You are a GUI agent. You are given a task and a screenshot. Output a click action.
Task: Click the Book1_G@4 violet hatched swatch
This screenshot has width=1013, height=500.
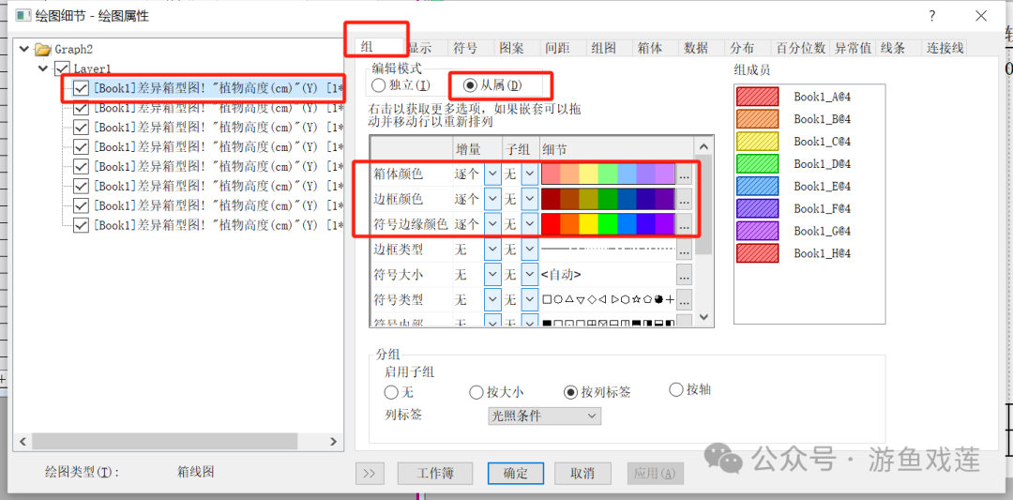pos(757,231)
